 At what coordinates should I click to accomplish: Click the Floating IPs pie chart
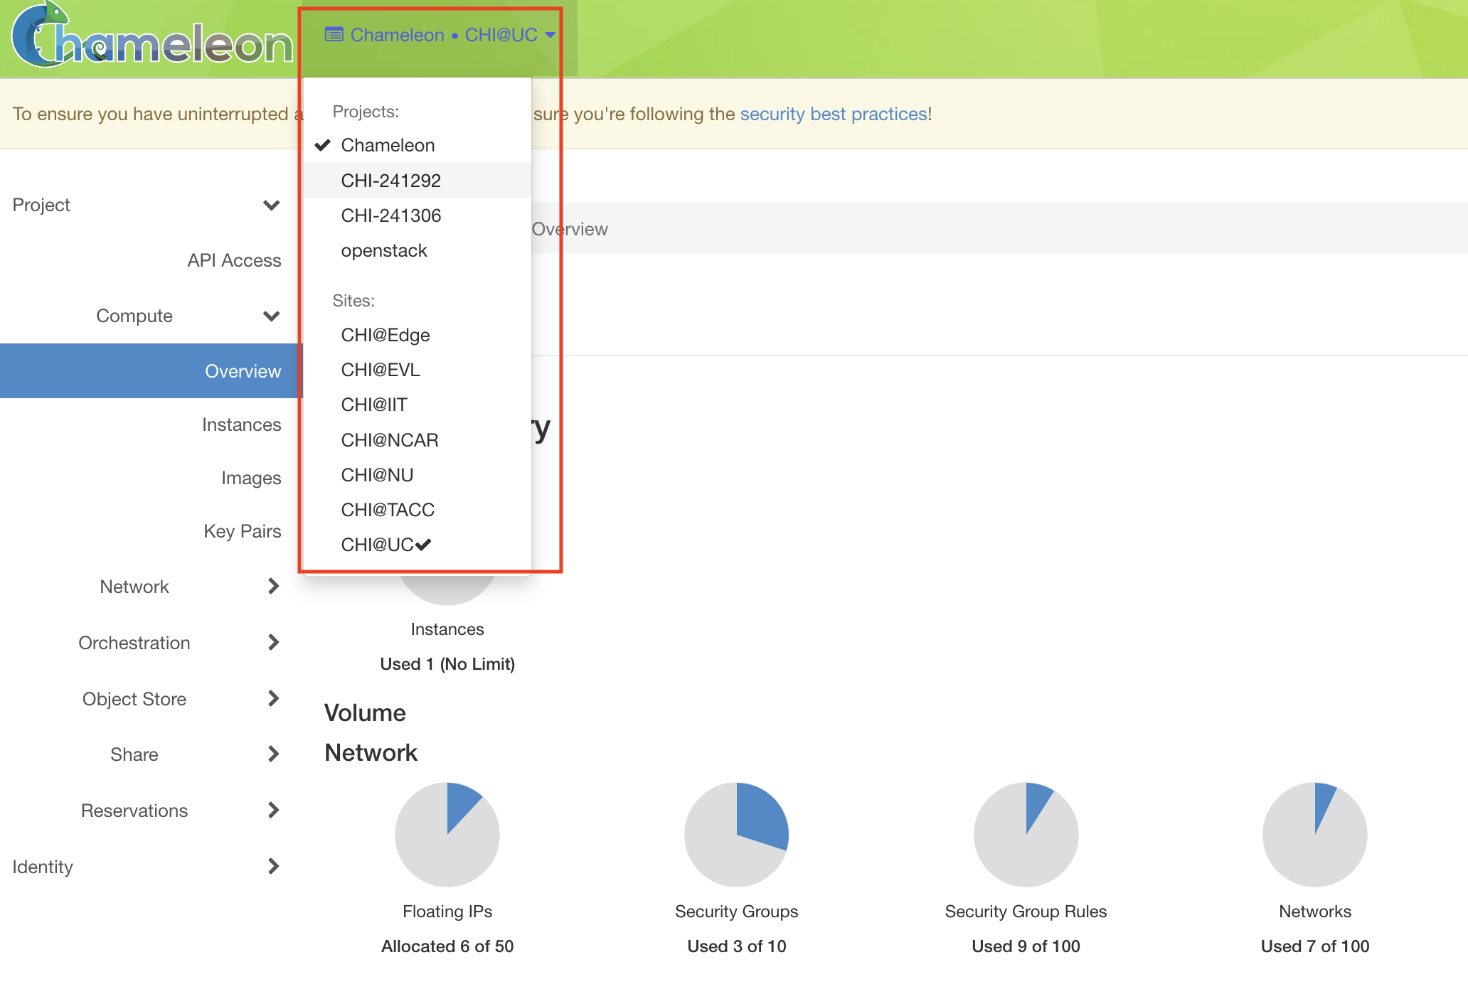tap(447, 835)
